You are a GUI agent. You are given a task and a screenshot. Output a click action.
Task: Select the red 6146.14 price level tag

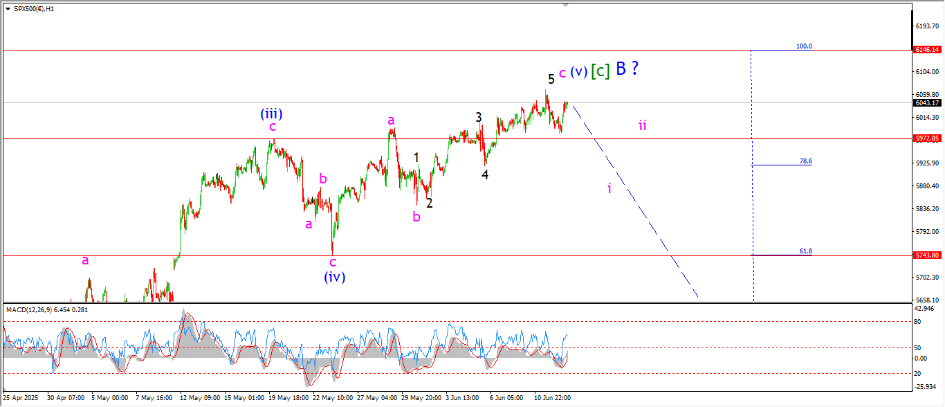tap(926, 50)
